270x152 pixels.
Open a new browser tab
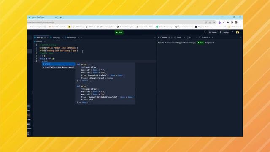coord(61,17)
